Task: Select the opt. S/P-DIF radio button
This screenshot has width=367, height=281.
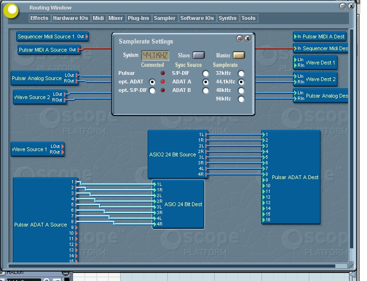Action: (x=152, y=91)
